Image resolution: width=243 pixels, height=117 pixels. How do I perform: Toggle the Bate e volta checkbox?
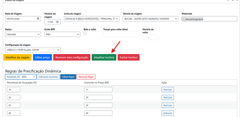click(85, 33)
